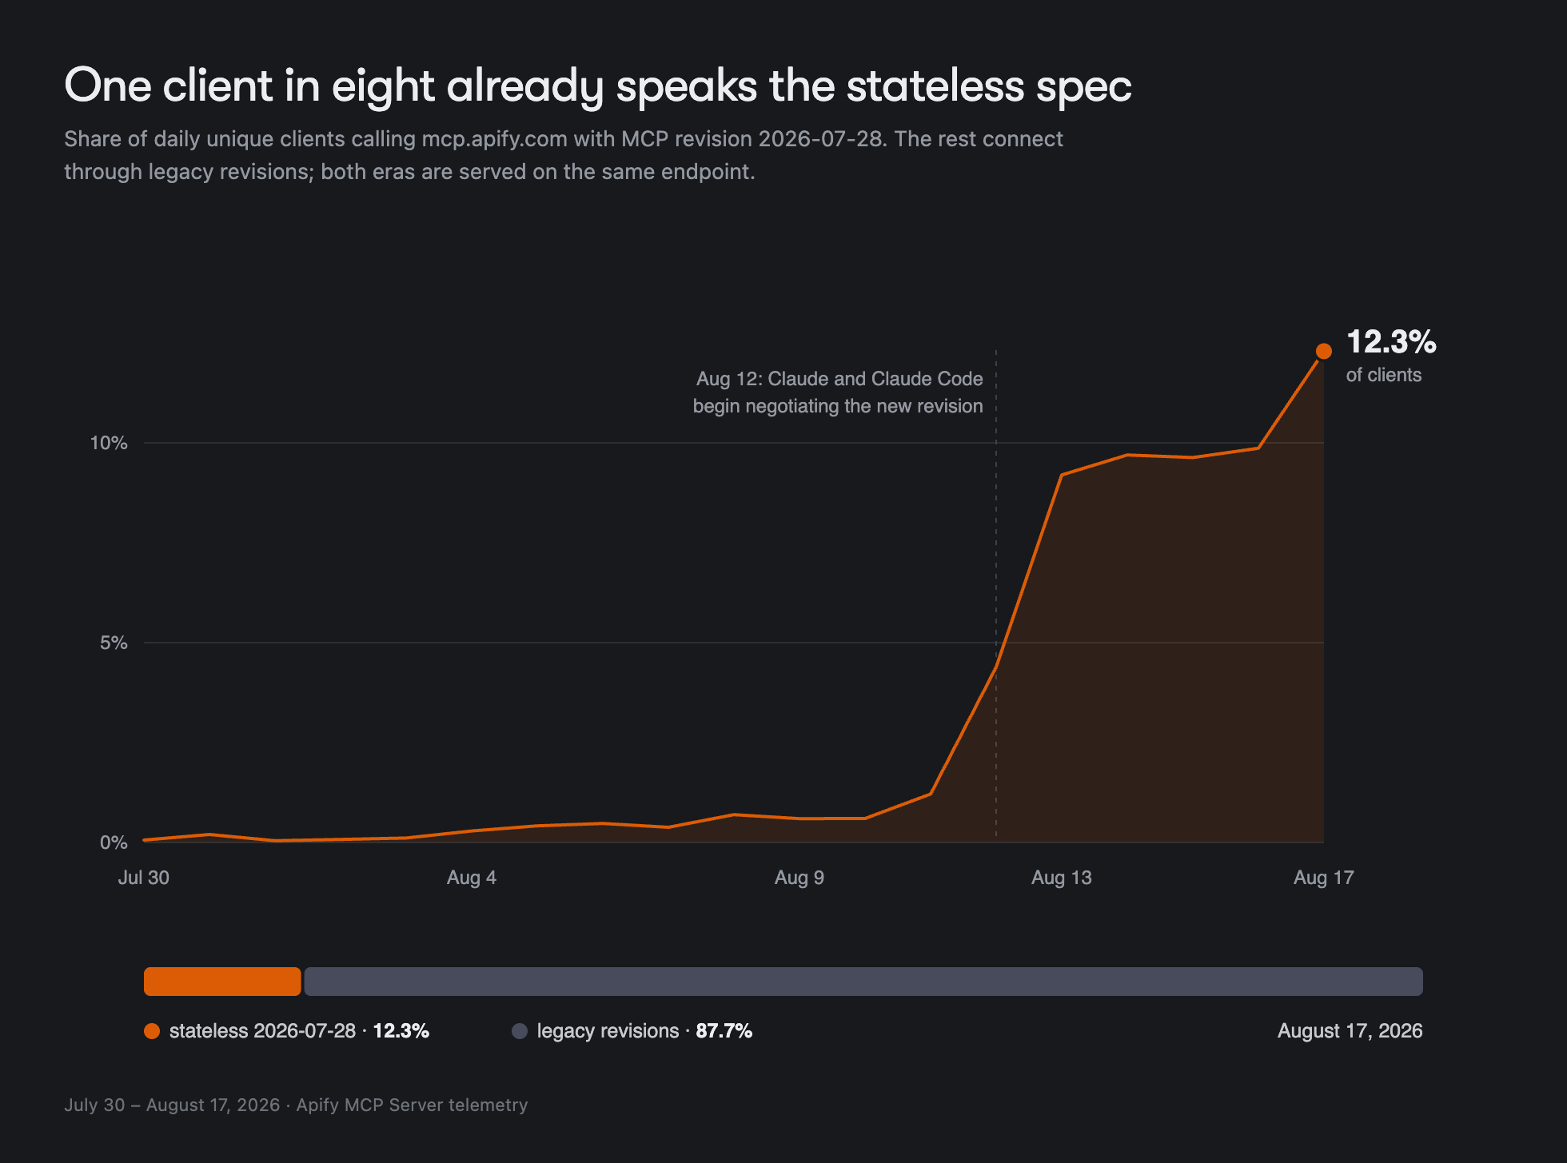Click the "stateless 2026-07-28 · 12.3%" legend text
Viewport: 1567px width, 1163px height.
[299, 1031]
